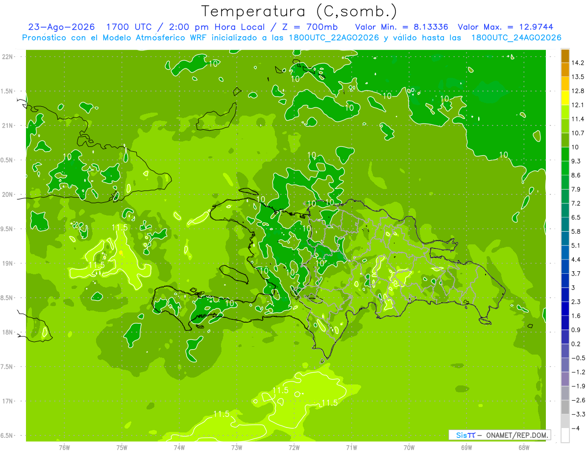
Task: Click the '13.5' colorbar label
Action: coord(578,77)
